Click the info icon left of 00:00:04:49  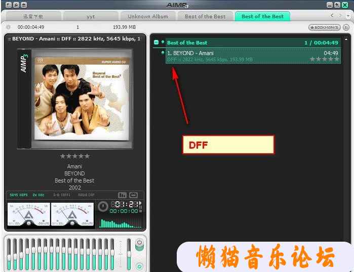coord(8,27)
